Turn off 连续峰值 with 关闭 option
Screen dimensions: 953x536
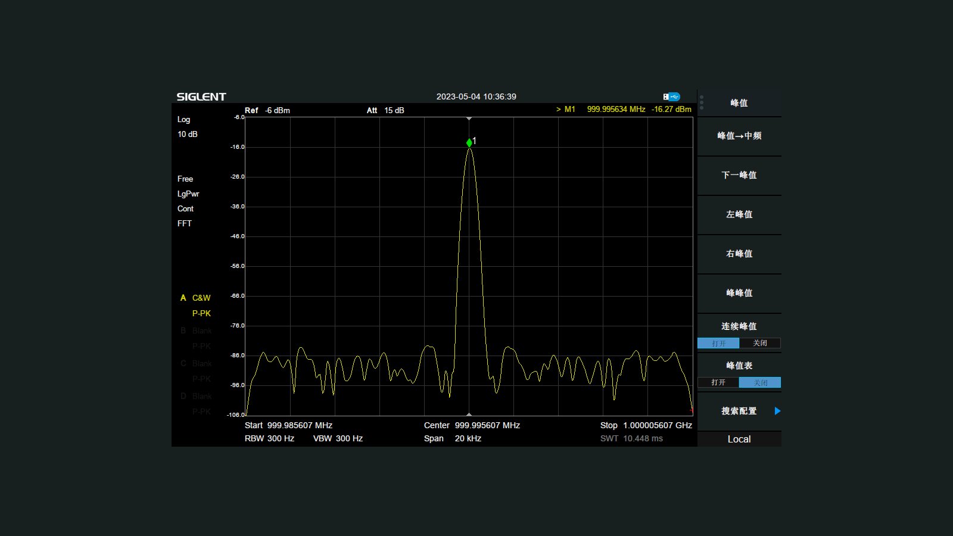coord(760,343)
